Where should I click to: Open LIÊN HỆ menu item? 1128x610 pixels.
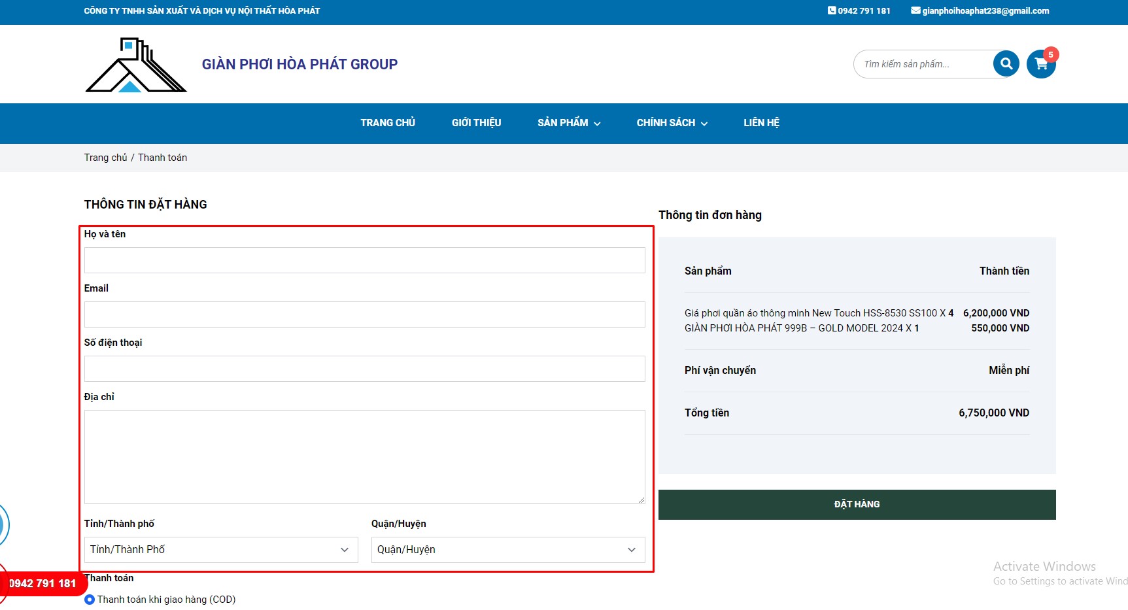coord(761,123)
